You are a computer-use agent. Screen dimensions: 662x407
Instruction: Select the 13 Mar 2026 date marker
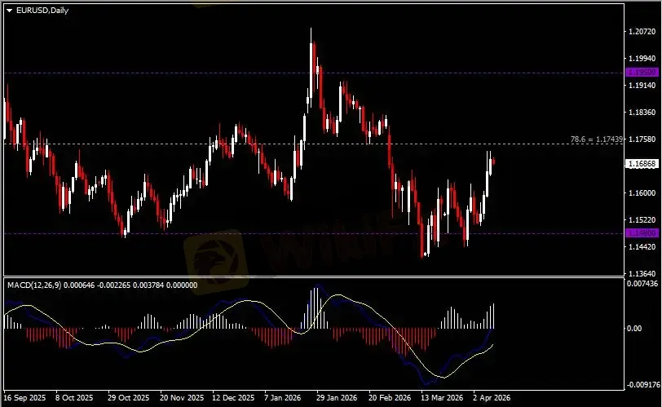(x=439, y=397)
